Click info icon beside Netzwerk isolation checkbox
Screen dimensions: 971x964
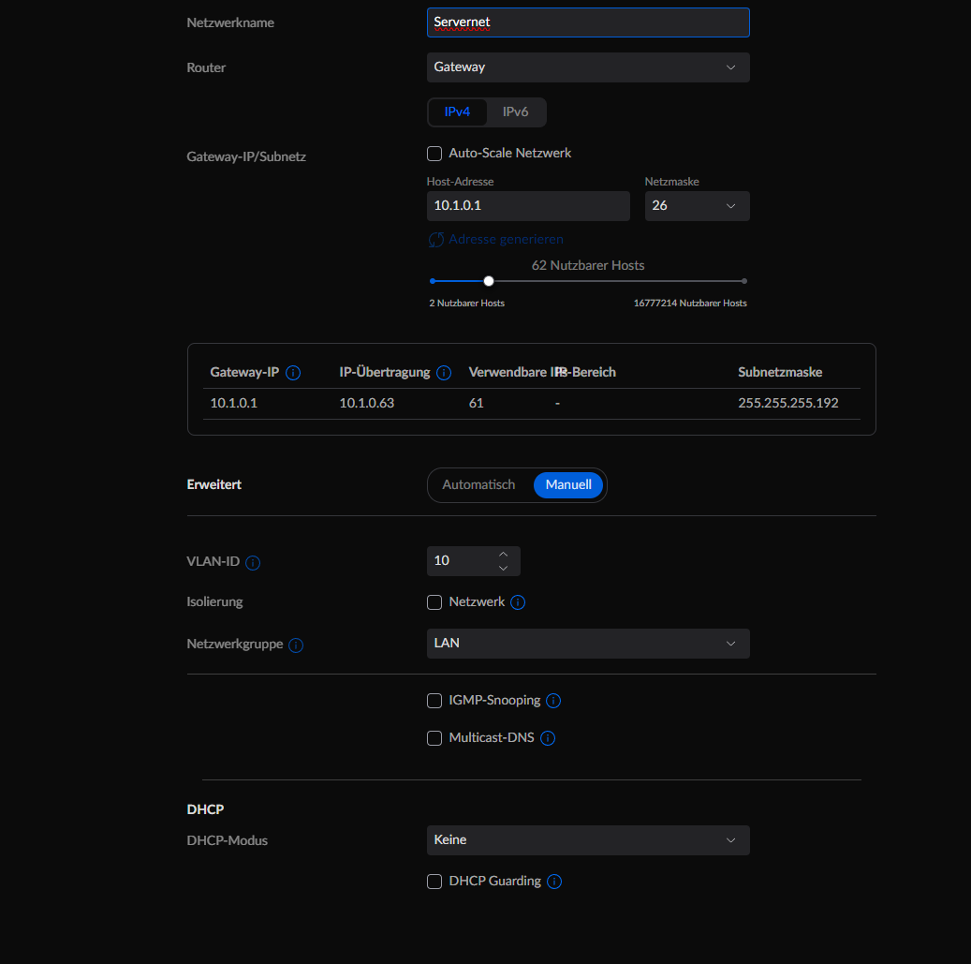pyautogui.click(x=518, y=602)
